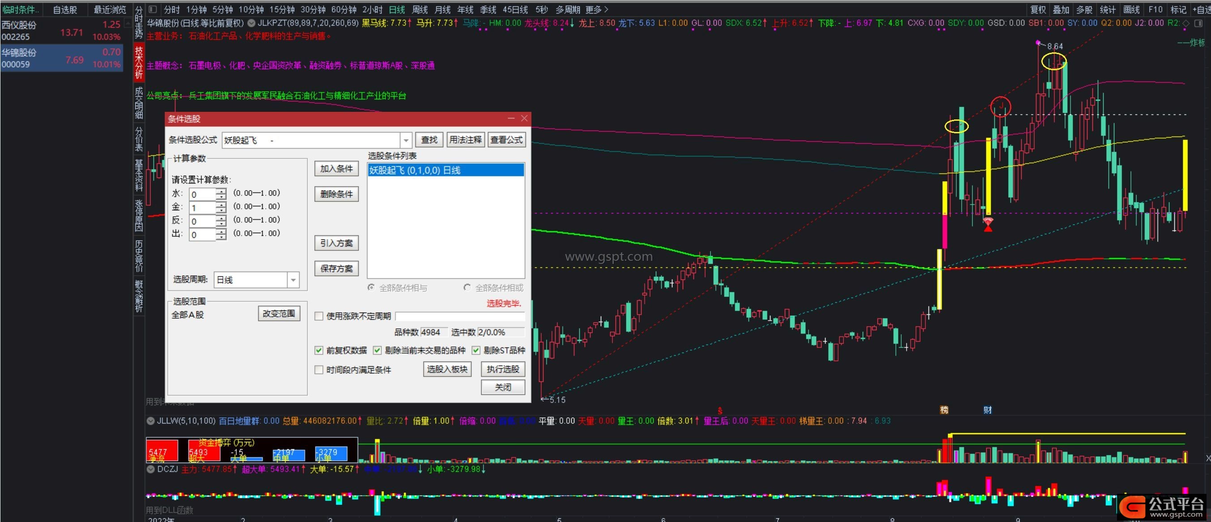The width and height of the screenshot is (1211, 522).
Task: Click 保存方案 button
Action: (336, 268)
